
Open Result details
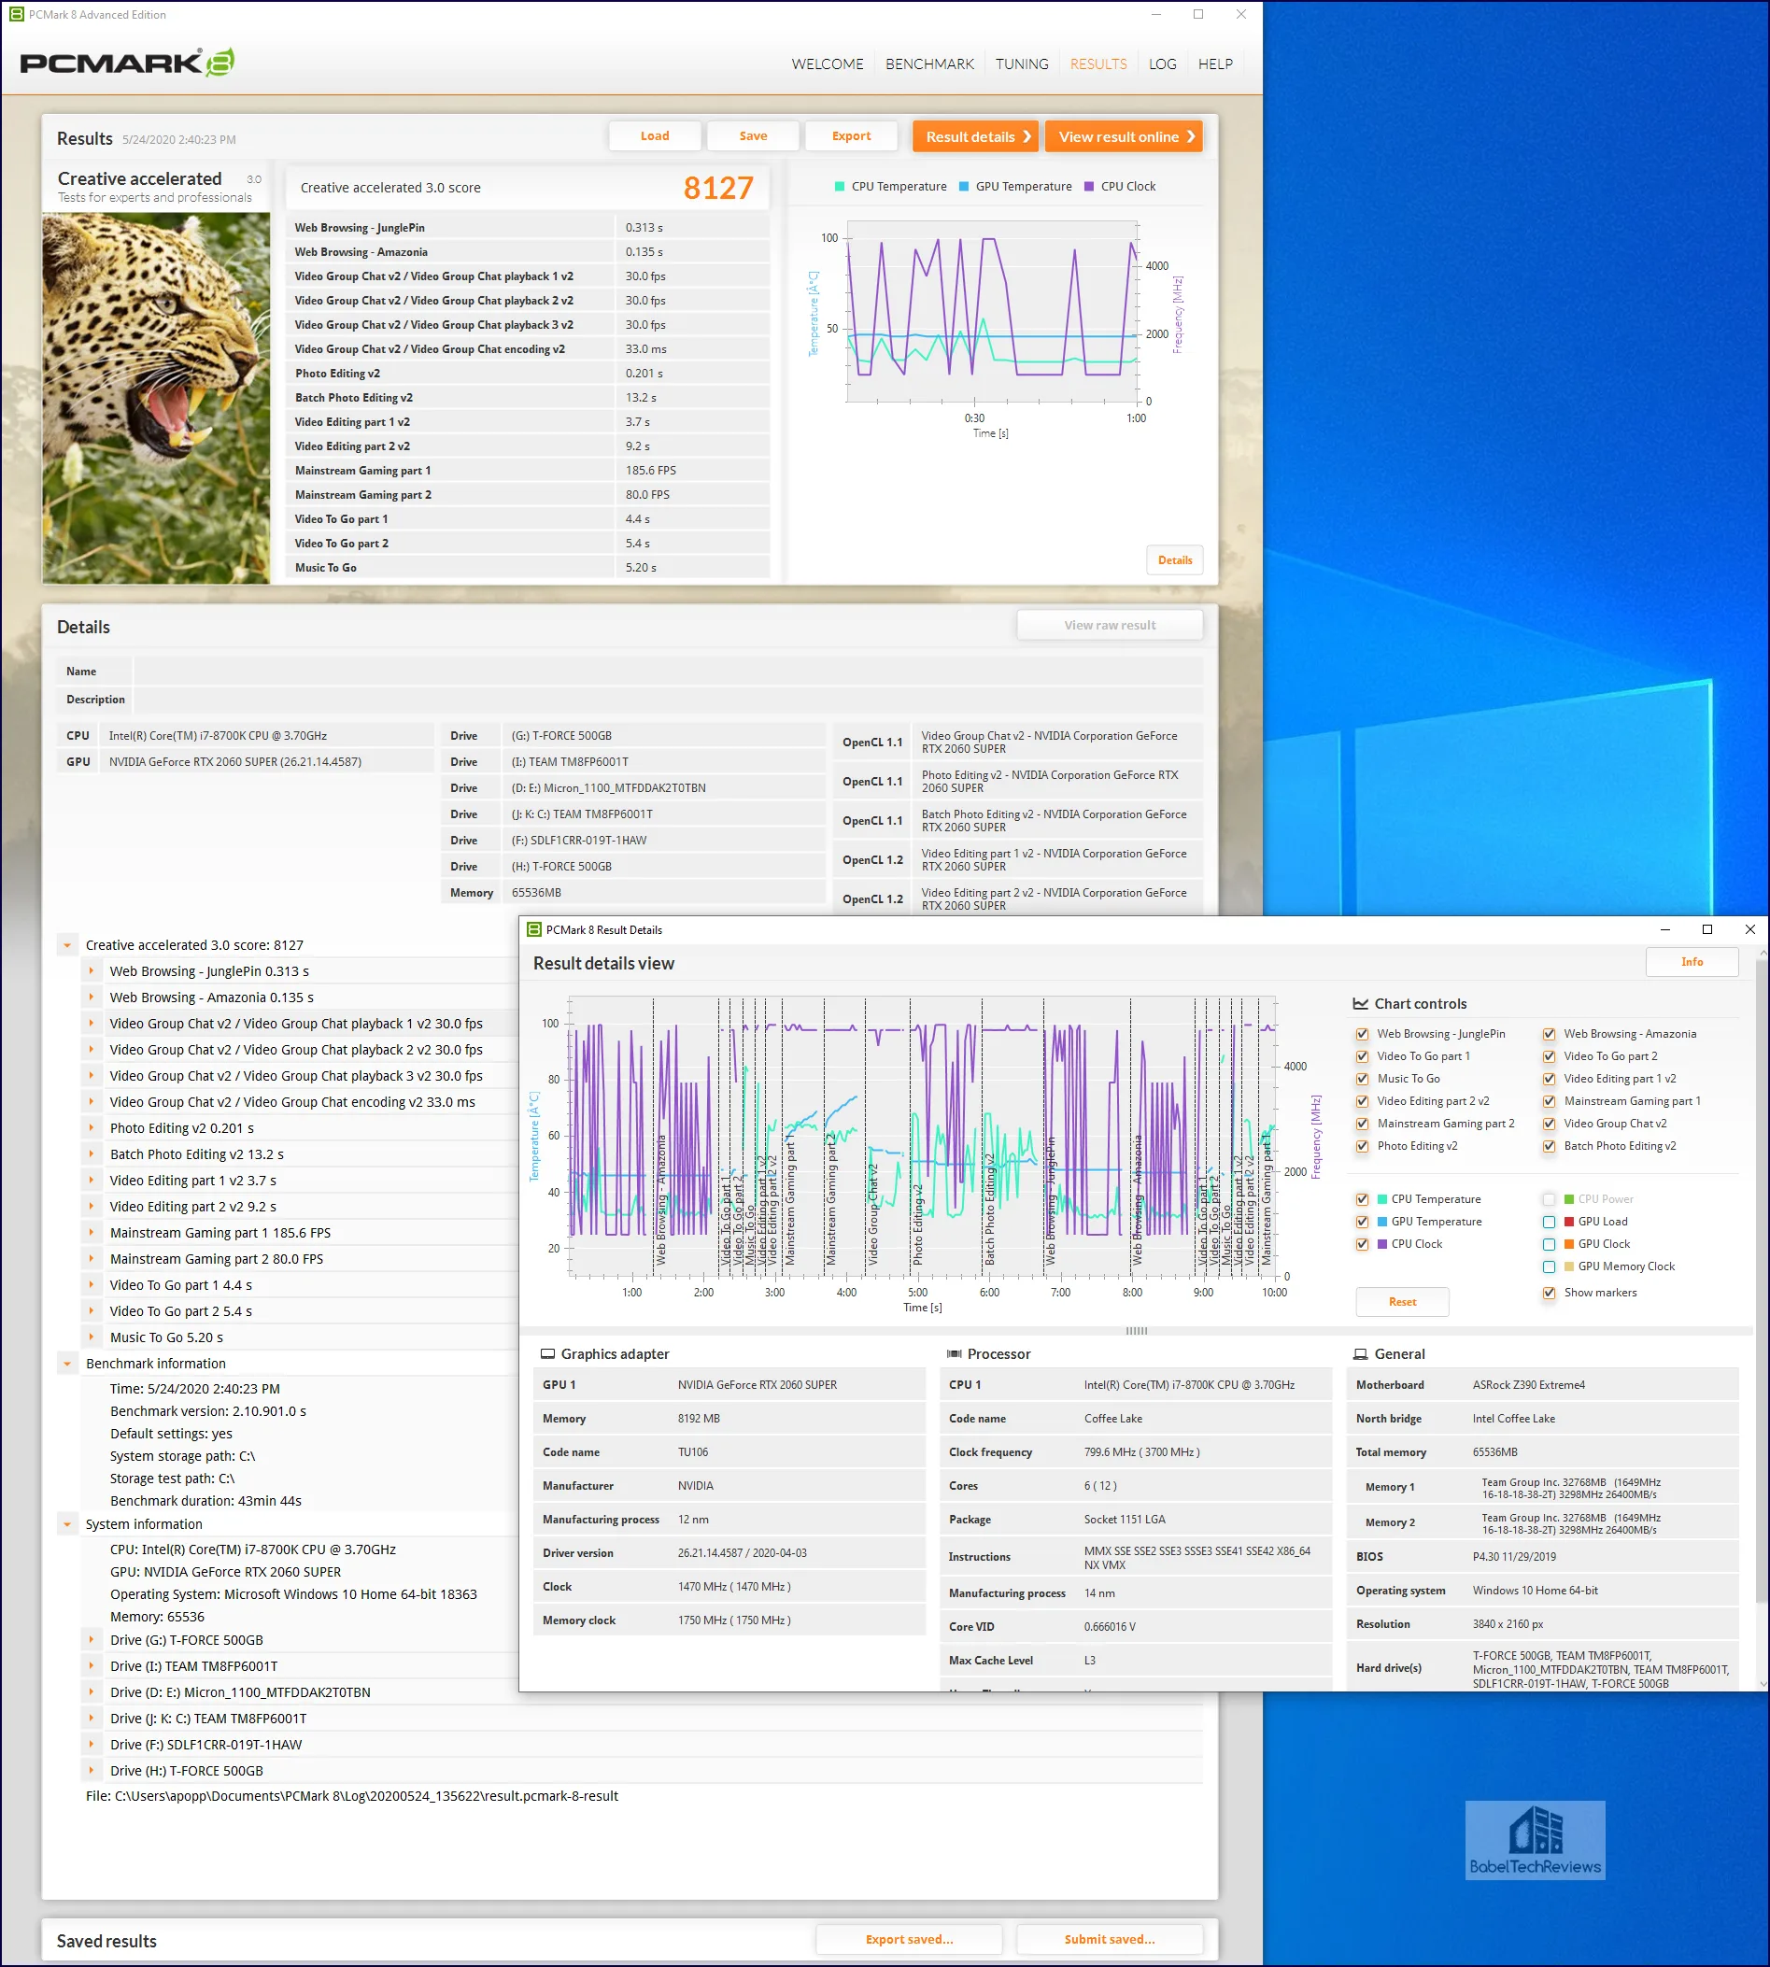coord(975,136)
